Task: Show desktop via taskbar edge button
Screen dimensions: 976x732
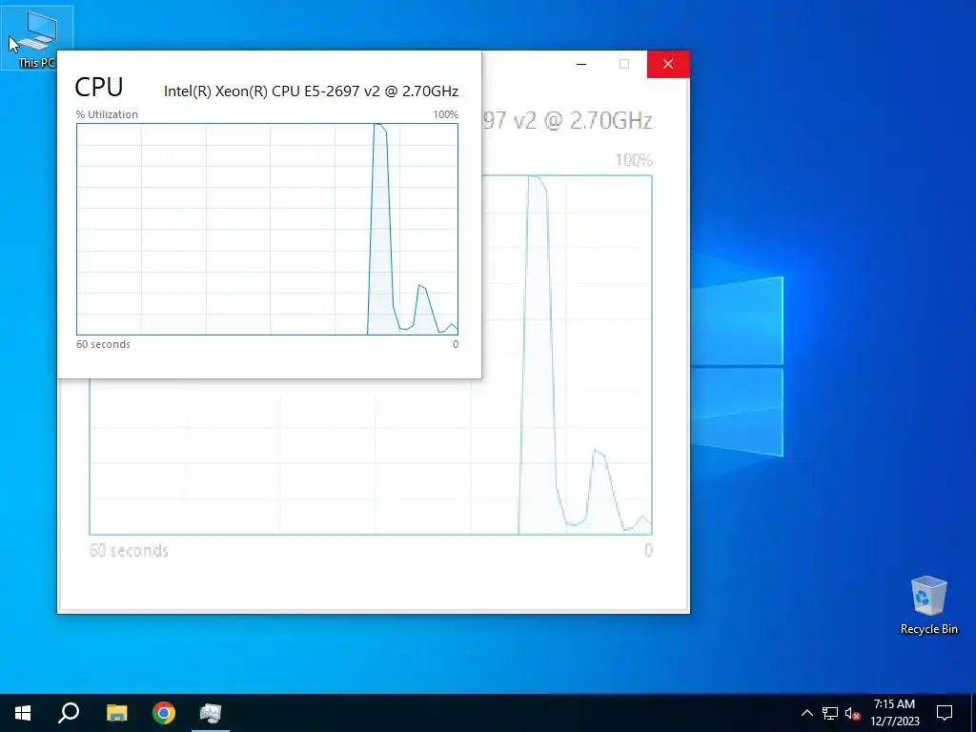Action: pos(973,713)
